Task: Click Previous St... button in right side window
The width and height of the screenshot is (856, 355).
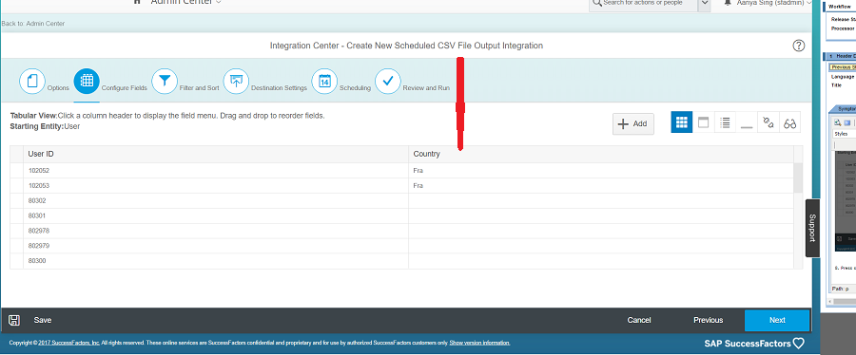Action: [x=843, y=67]
